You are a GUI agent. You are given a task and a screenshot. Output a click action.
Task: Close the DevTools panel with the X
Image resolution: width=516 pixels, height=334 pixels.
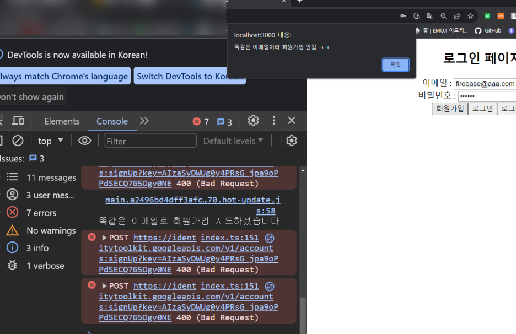(292, 121)
